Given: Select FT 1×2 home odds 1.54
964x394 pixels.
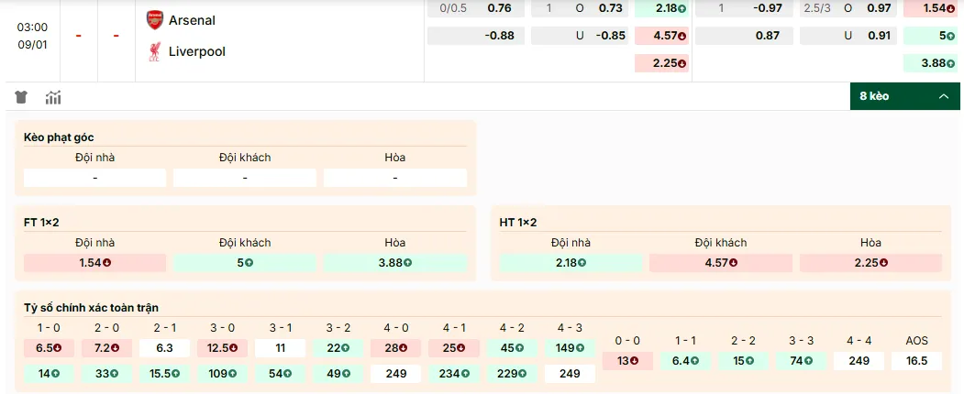Looking at the screenshot, I should coord(95,263).
